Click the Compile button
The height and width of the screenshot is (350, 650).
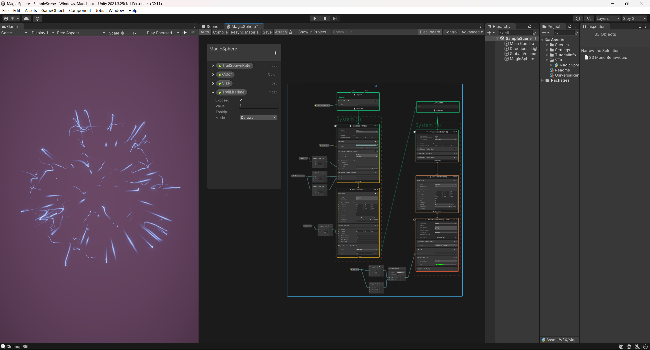220,32
